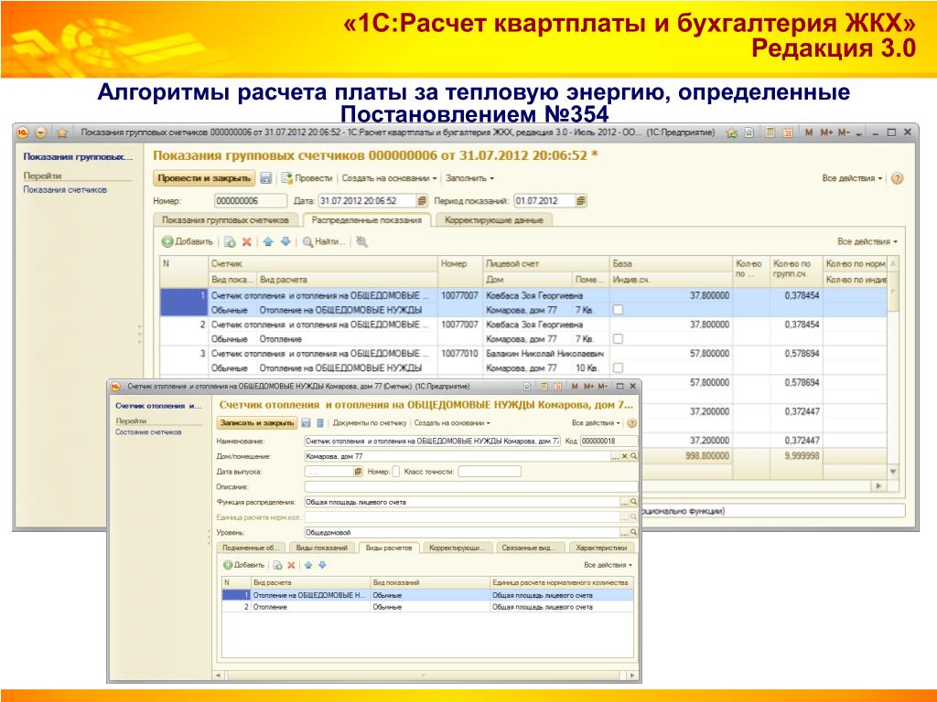Open Документы по счетчику link
The width and height of the screenshot is (937, 702).
click(370, 422)
